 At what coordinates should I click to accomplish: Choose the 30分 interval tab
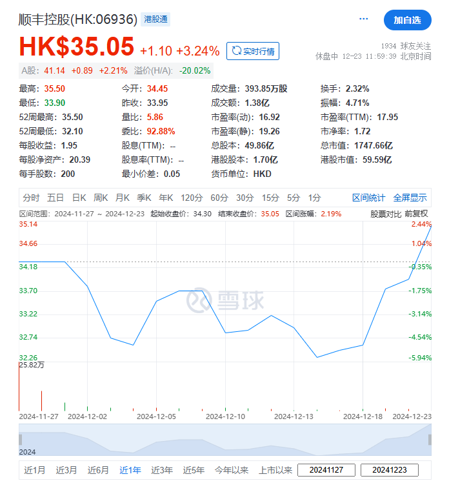[244, 198]
